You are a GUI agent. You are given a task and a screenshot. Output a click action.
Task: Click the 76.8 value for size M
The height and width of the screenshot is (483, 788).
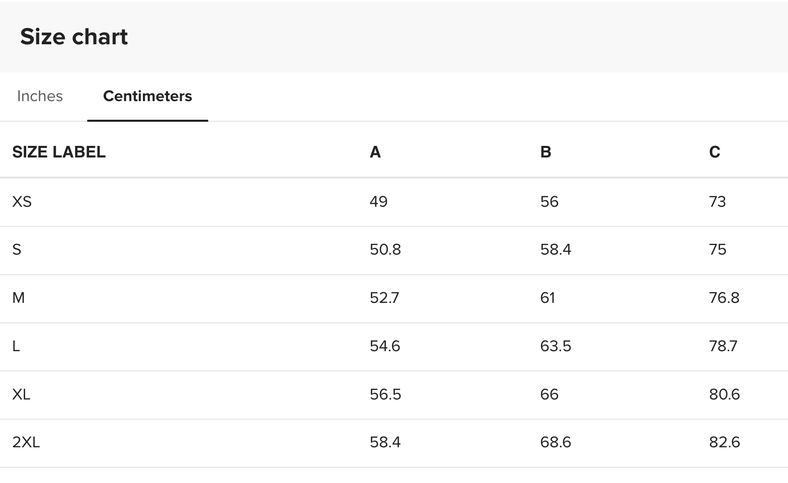tap(725, 298)
